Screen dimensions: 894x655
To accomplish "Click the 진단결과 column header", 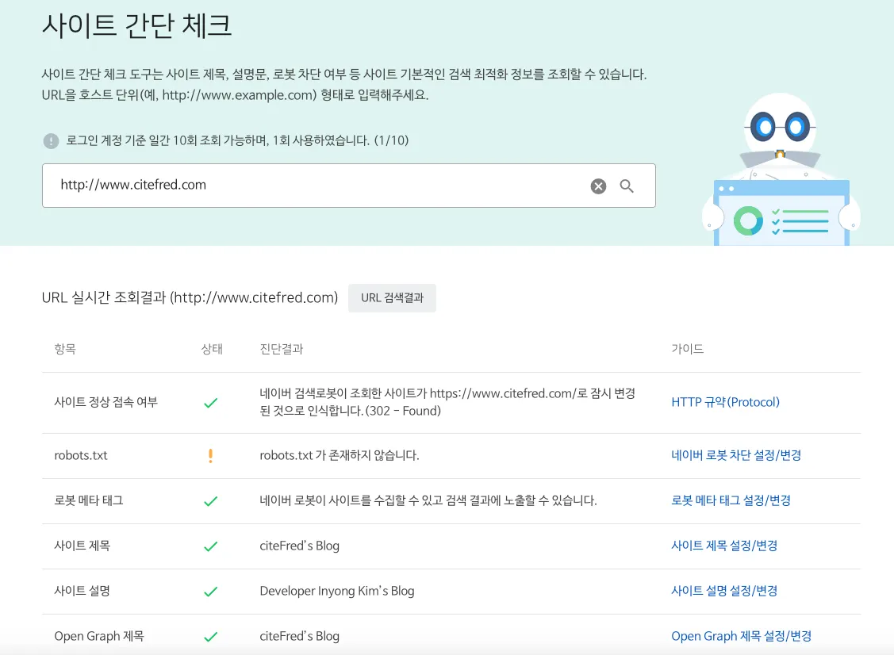I will (x=281, y=348).
